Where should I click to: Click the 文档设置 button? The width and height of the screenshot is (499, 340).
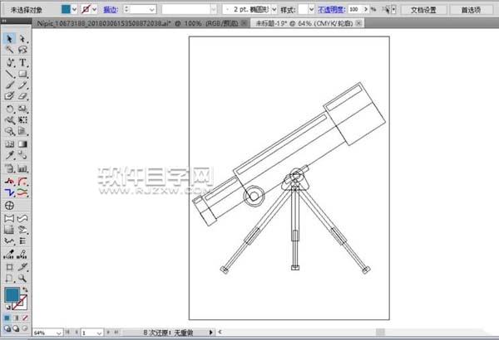coord(423,10)
